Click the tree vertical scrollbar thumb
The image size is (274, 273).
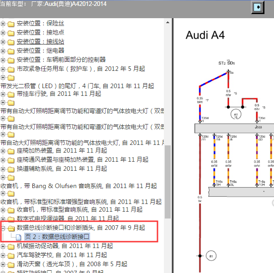click(167, 182)
